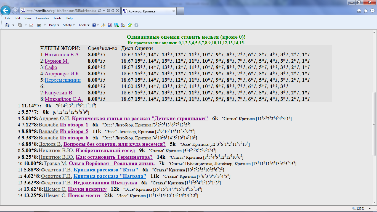Open the View menu

pos(28,18)
